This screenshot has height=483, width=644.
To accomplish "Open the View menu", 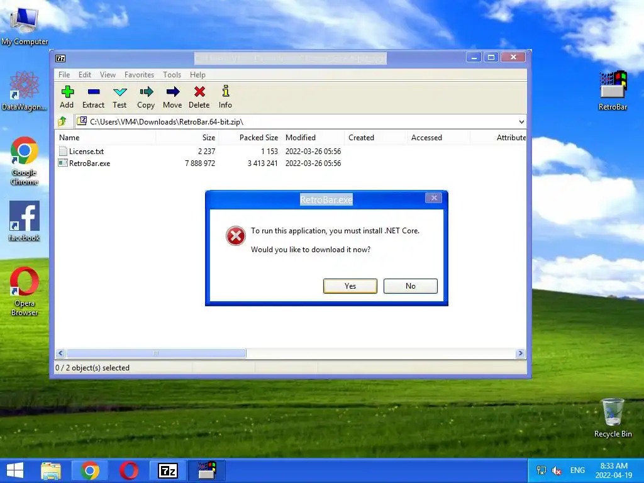I will [108, 75].
